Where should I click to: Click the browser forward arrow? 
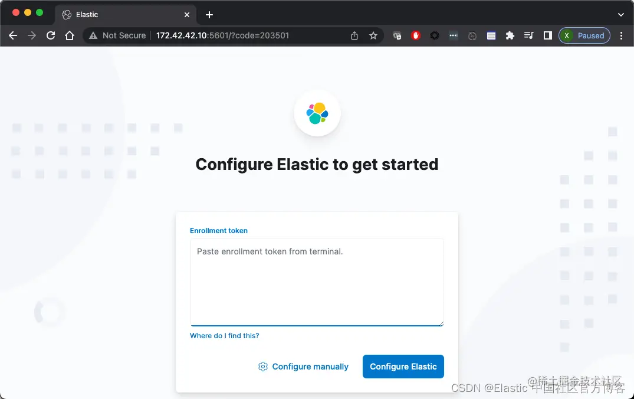tap(31, 35)
